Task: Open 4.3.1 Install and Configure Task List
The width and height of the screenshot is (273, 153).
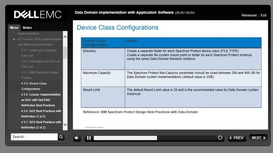Action: pos(39,53)
